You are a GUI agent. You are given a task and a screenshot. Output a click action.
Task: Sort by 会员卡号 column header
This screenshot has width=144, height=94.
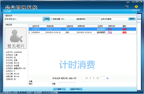coord(36,26)
